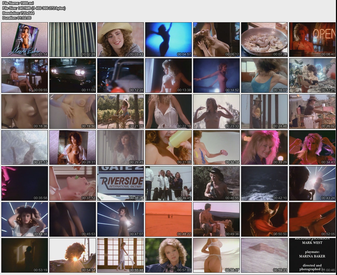This screenshot has height=275, width=337.
Task: Open the Riverside International Raceway thumbnail
Action: coord(121,183)
